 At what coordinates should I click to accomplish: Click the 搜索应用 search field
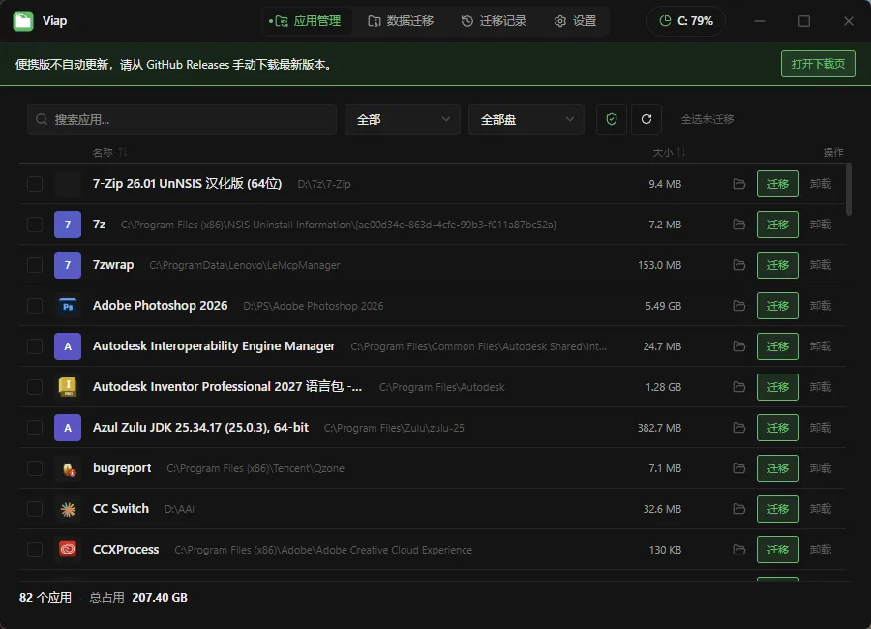[182, 119]
